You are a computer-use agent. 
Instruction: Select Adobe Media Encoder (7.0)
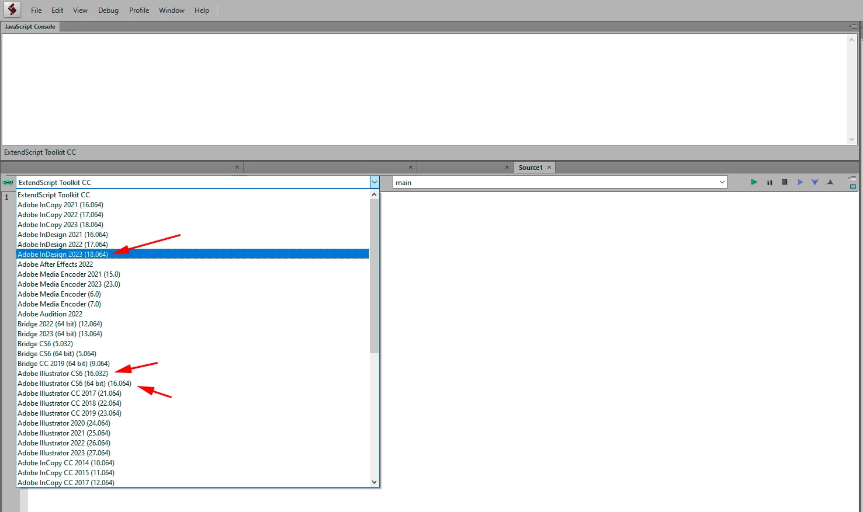pos(193,304)
